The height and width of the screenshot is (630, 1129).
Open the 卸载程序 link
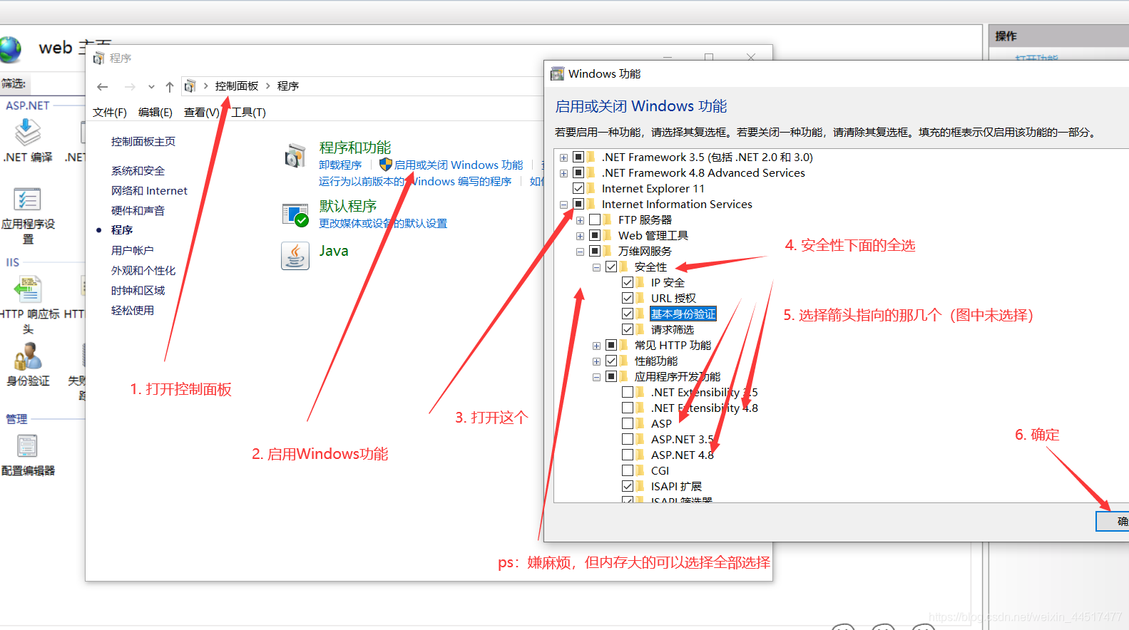(340, 165)
